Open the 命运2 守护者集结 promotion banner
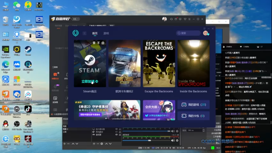272x153 pixels. tap(107, 110)
